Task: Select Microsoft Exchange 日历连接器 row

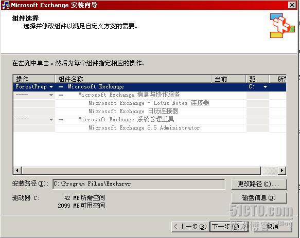Action: pyautogui.click(x=150, y=112)
